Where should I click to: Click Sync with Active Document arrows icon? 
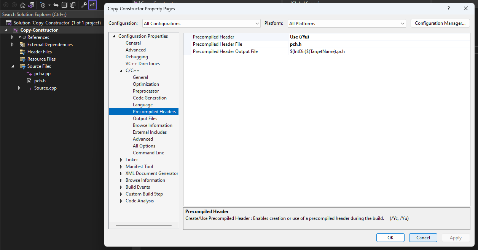[56, 5]
